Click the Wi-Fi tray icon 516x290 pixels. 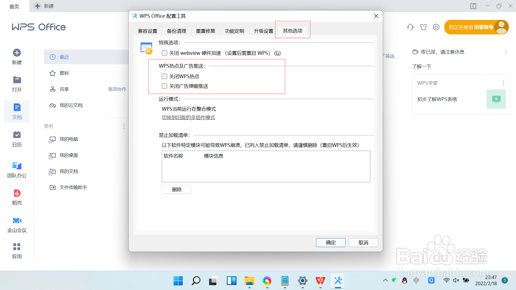pyautogui.click(x=446, y=280)
